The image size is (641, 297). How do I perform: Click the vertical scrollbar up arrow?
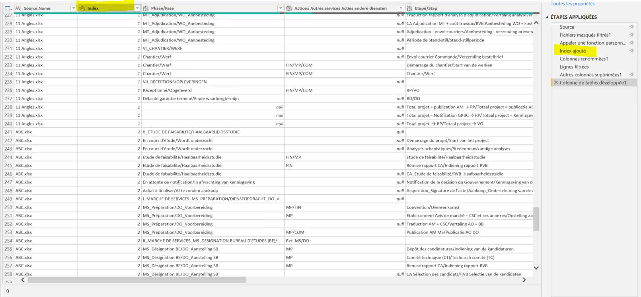[x=536, y=23]
